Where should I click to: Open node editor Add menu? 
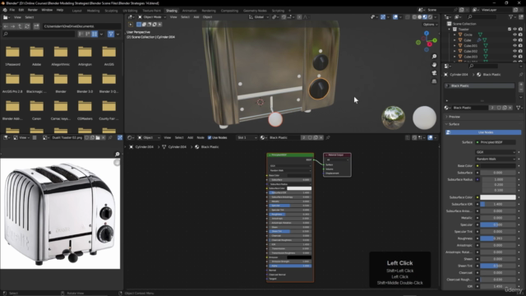coord(190,137)
